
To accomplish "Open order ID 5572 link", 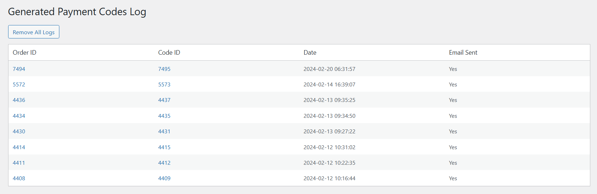I will pyautogui.click(x=19, y=85).
